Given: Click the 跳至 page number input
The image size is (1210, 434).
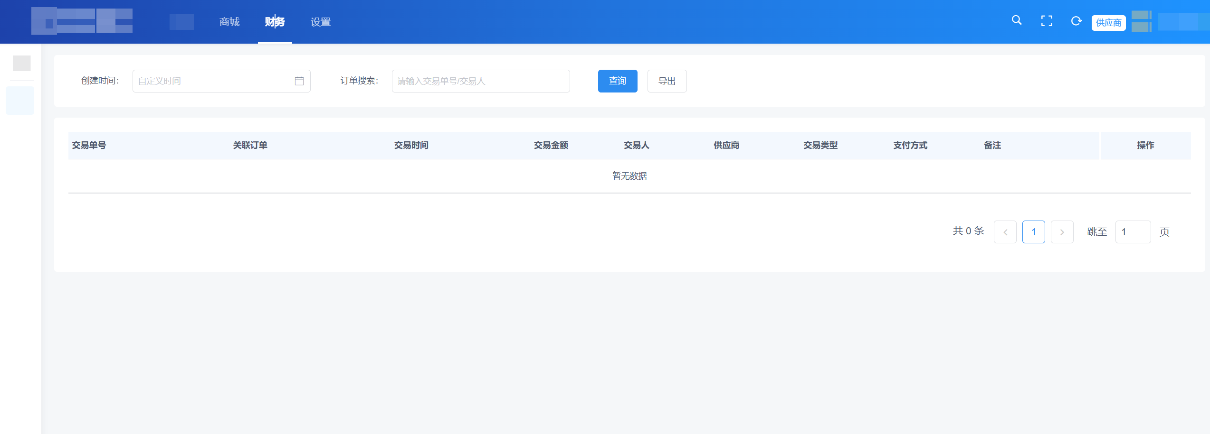Looking at the screenshot, I should tap(1133, 232).
